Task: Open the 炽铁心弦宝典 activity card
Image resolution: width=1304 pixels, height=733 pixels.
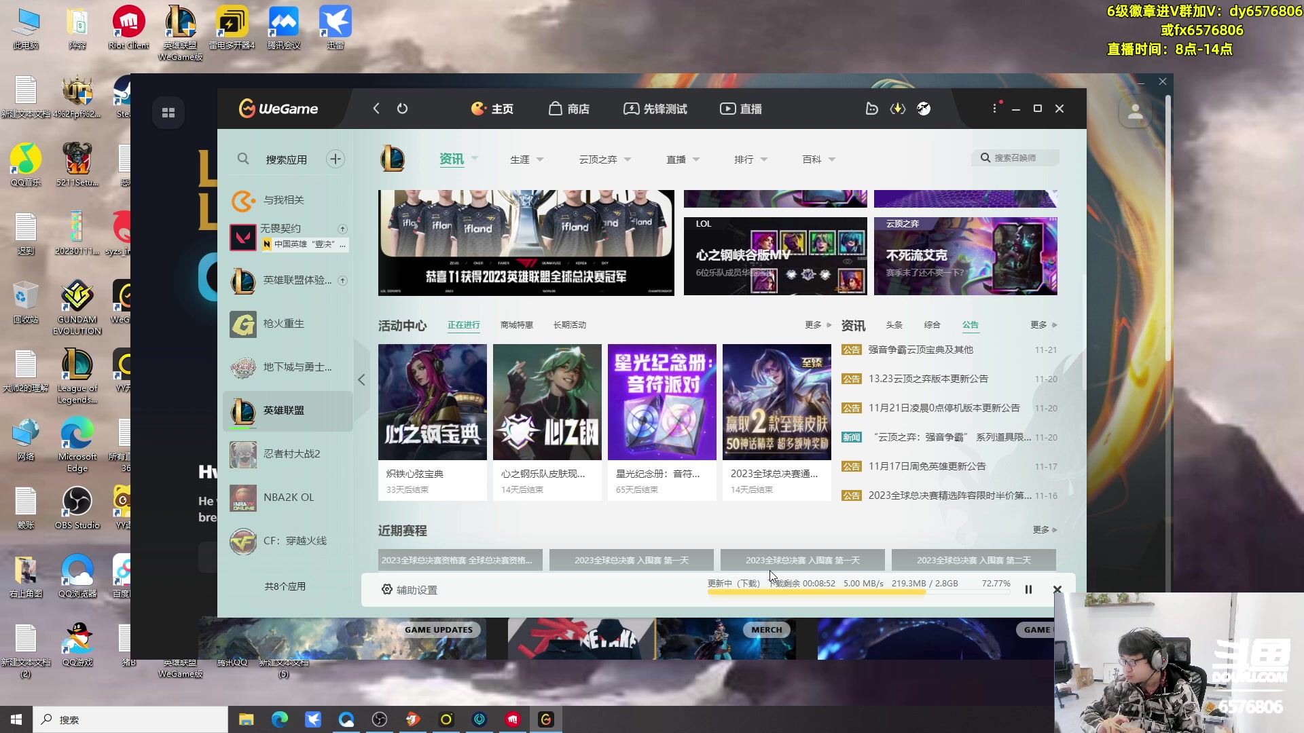Action: tap(433, 422)
